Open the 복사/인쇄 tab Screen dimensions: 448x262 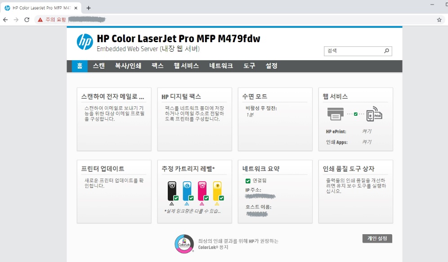pos(128,66)
